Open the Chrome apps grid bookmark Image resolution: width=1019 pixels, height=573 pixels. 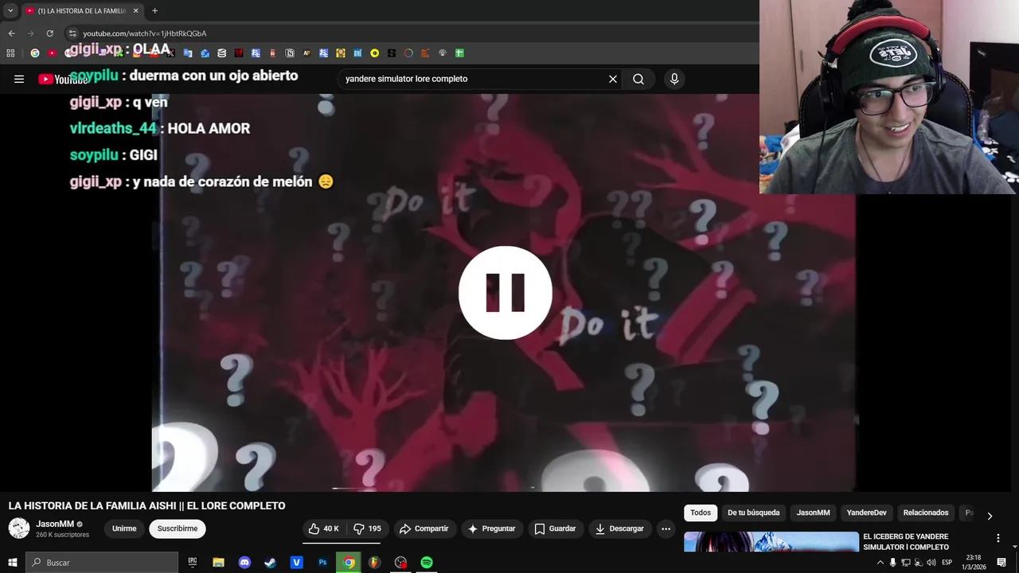click(10, 53)
